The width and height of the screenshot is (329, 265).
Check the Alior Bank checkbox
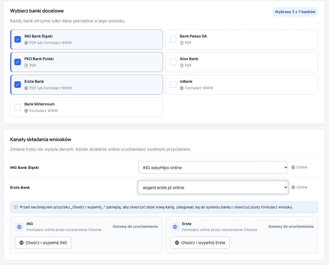[173, 62]
